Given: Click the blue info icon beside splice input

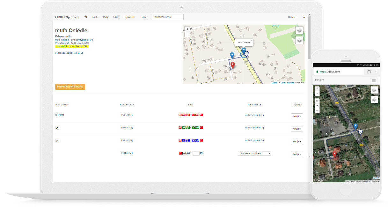Looking at the screenshot, I should pyautogui.click(x=201, y=153).
